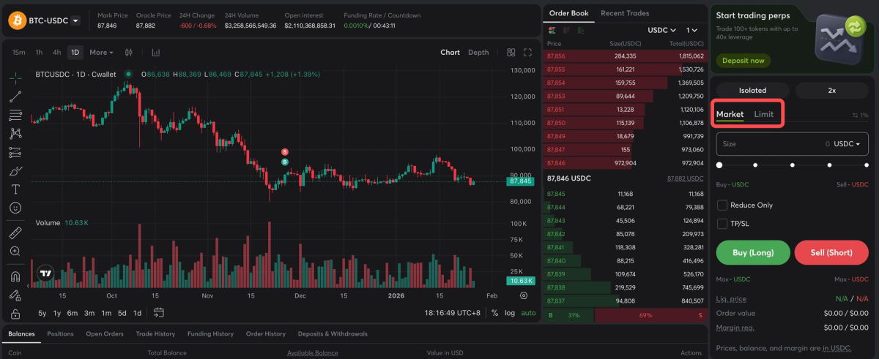Select the Limit order tab
This screenshot has height=359, width=879.
[x=763, y=114]
